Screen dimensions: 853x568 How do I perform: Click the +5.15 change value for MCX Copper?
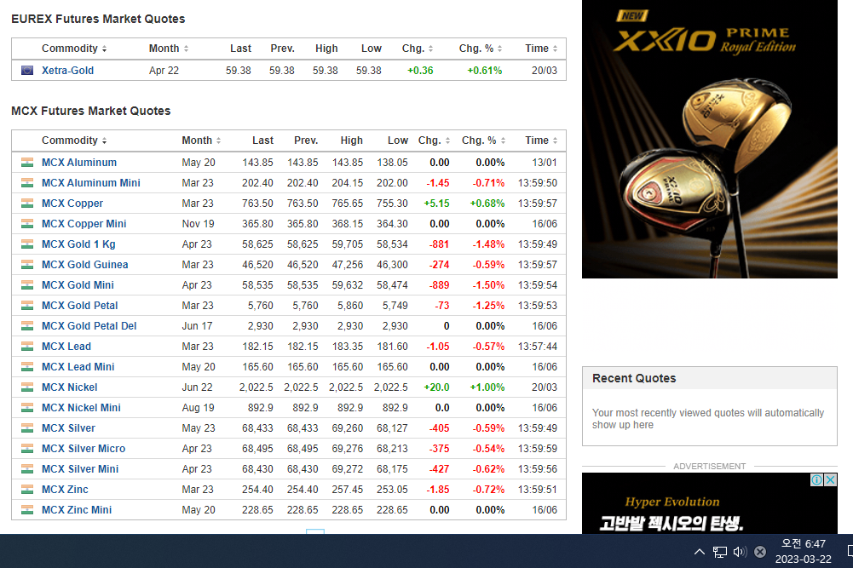point(436,204)
